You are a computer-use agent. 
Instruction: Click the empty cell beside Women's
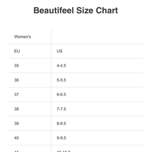(97, 37)
